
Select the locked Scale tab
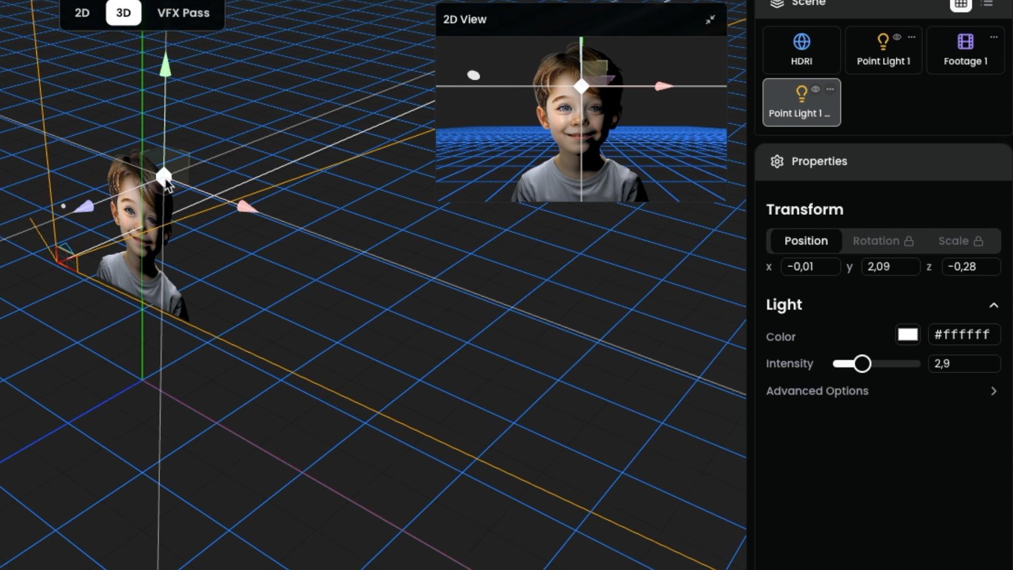[961, 241]
